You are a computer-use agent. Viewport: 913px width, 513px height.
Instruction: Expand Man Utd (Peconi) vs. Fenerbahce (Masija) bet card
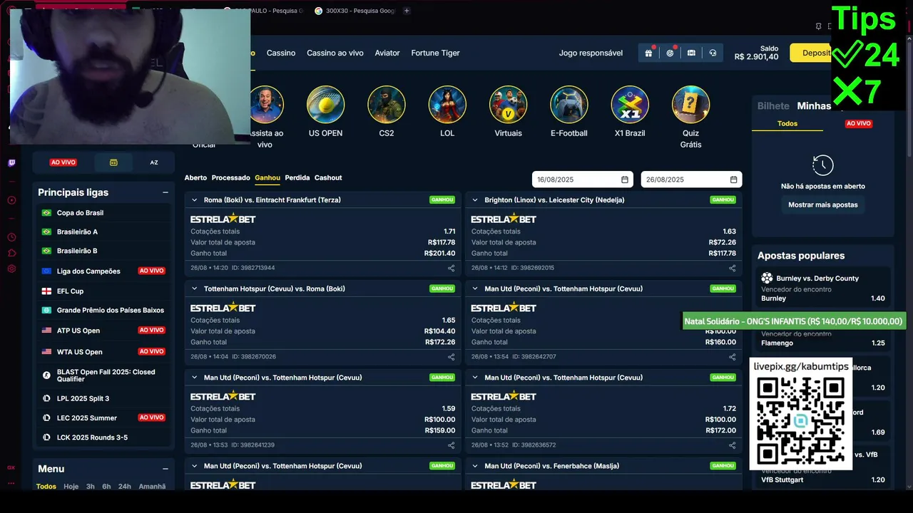[475, 466]
